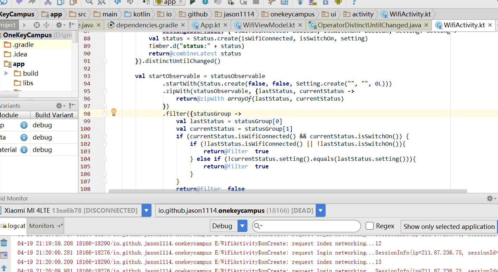Open Android Monitor gear settings
Screen dimensions: 498x272
tap(490, 198)
